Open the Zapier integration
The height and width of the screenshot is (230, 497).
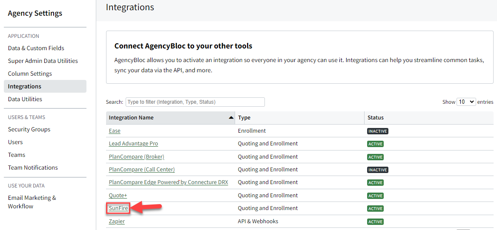[x=117, y=221]
